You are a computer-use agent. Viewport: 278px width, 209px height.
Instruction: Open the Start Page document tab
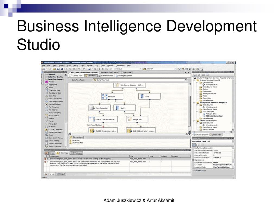[x=127, y=72]
